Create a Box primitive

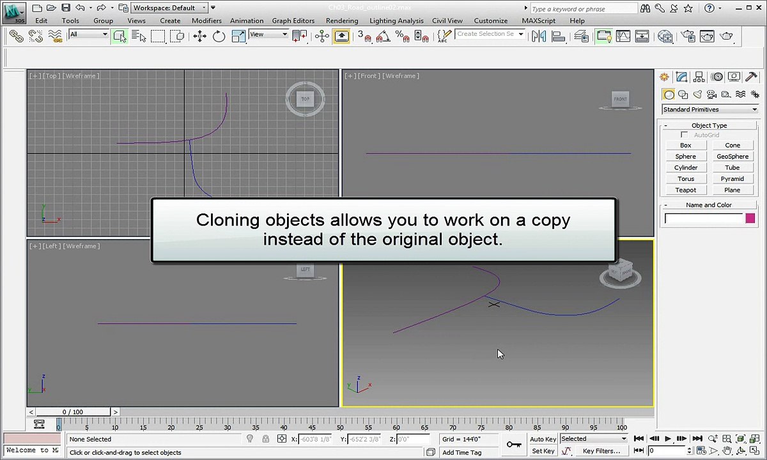pyautogui.click(x=686, y=145)
